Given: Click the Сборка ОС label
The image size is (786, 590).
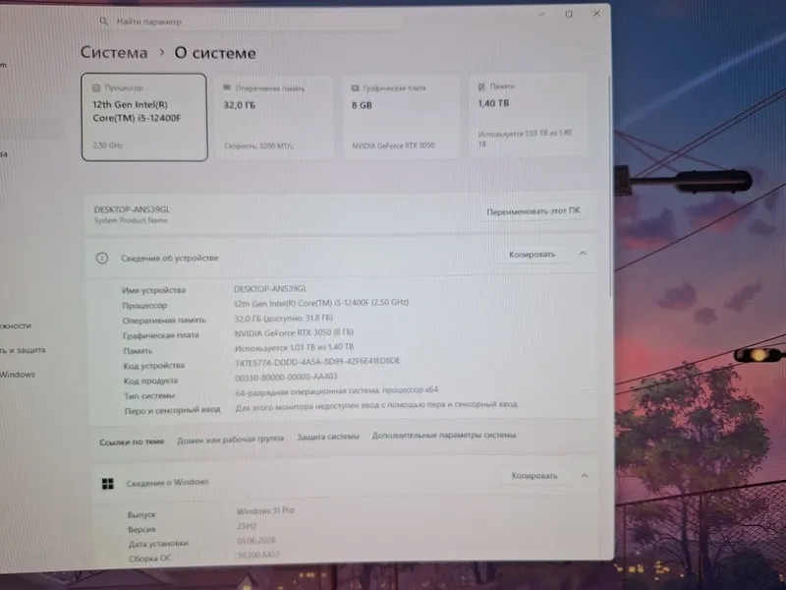Looking at the screenshot, I should point(150,558).
